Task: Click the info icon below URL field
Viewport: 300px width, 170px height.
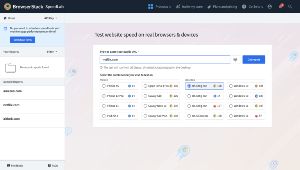Action: 101,67
